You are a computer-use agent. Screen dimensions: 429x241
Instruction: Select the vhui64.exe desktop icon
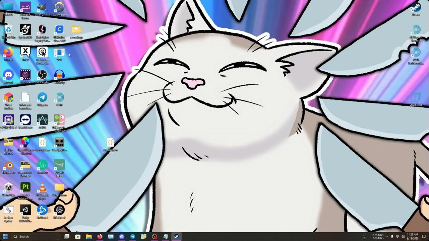(416, 99)
